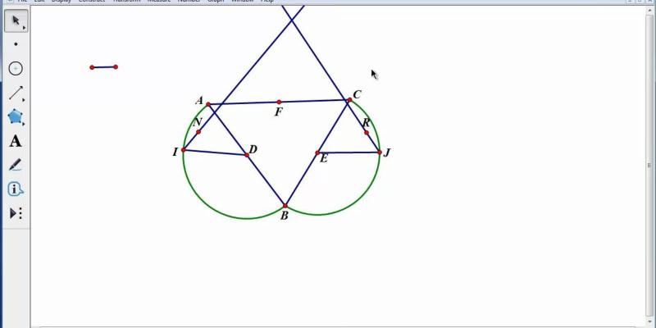Click the vertical scrollbar grip
The width and height of the screenshot is (656, 328).
[649, 165]
